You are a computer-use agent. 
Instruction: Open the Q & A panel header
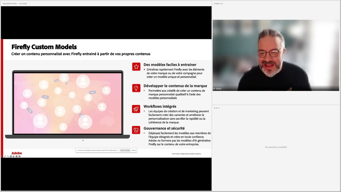point(217,108)
